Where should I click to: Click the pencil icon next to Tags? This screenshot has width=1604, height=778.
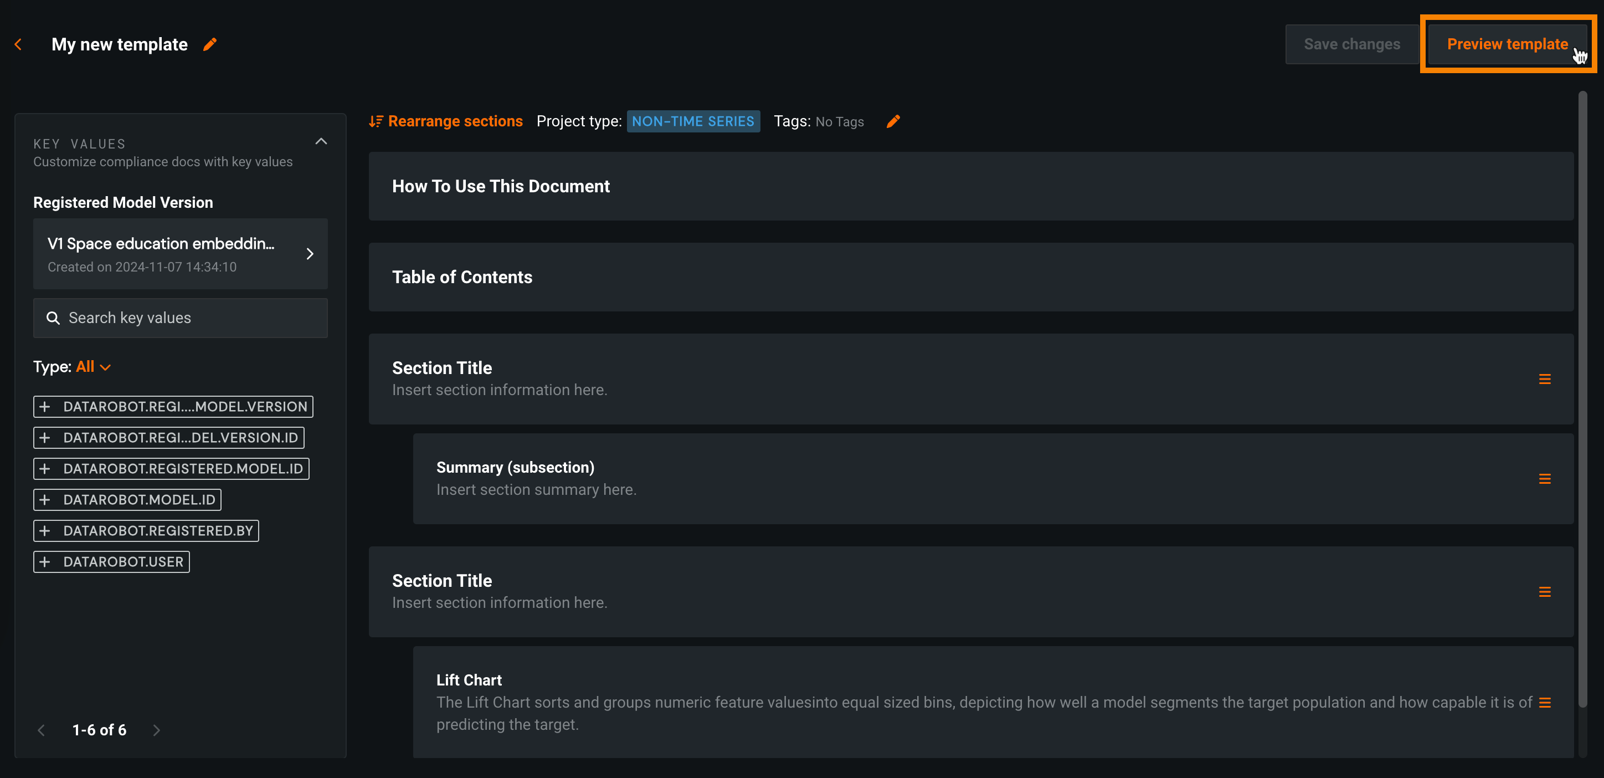click(x=893, y=121)
